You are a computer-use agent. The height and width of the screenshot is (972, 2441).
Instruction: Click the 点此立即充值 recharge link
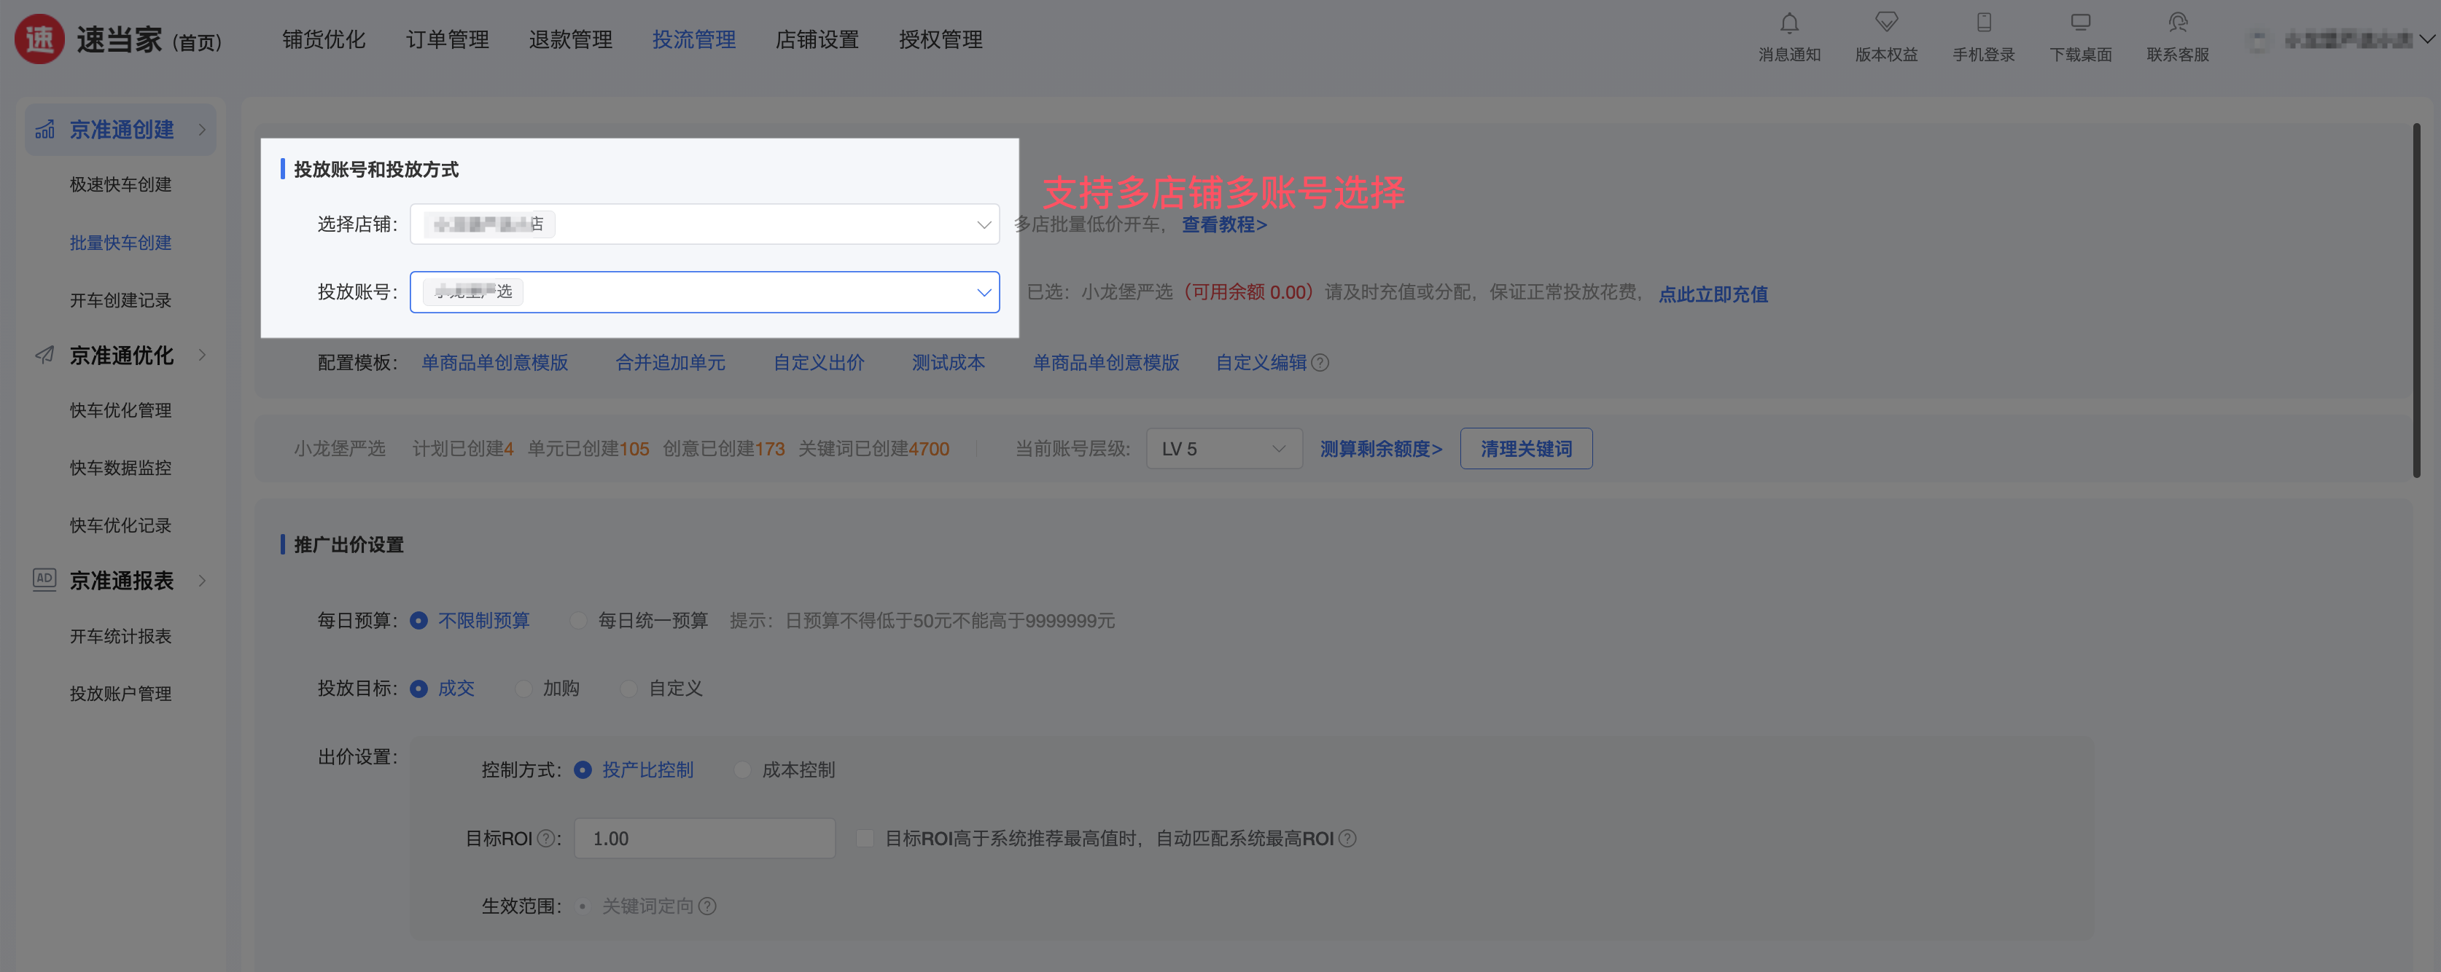click(x=1713, y=294)
